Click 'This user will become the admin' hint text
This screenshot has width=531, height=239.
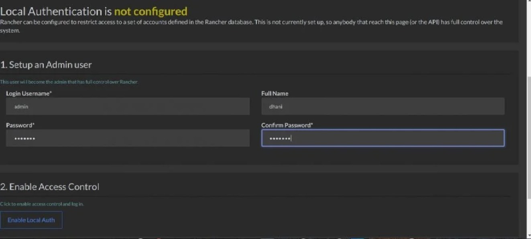click(69, 82)
